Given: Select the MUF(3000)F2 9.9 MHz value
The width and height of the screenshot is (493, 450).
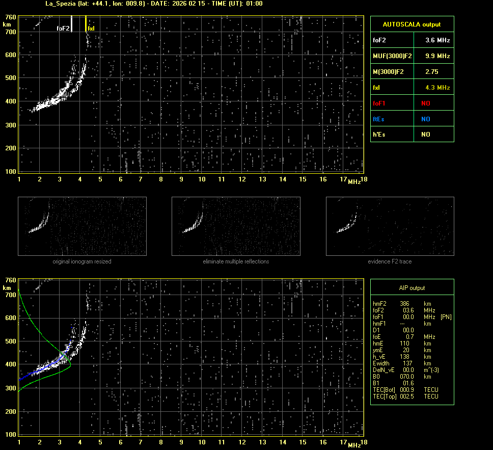Looking at the screenshot, I should pos(437,56).
